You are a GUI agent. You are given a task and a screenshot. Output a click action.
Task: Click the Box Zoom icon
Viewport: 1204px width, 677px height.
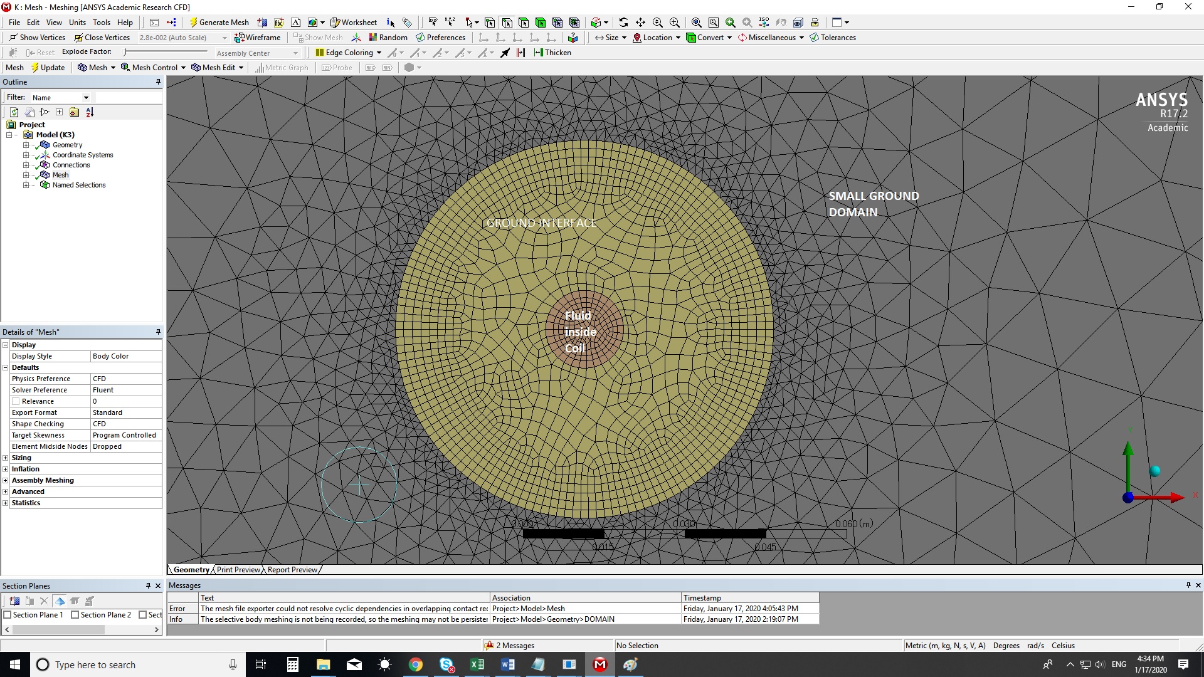[675, 23]
